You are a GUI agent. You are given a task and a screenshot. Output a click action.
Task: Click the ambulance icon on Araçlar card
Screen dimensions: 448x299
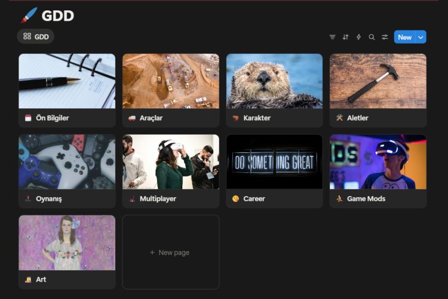(x=132, y=118)
